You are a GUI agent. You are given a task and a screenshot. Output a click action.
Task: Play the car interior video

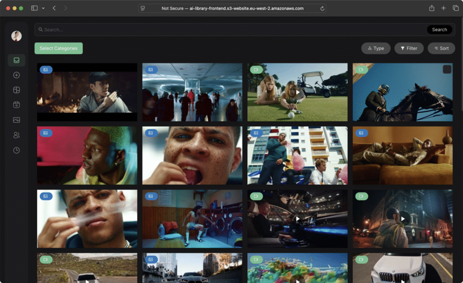298,219
